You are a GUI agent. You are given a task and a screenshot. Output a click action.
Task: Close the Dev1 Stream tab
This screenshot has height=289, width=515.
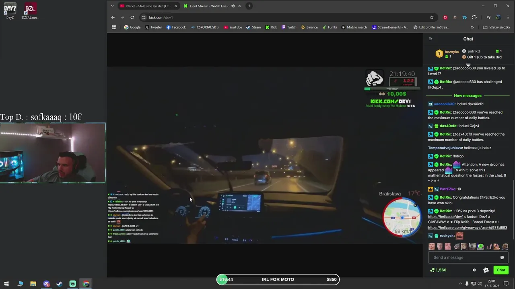pyautogui.click(x=239, y=6)
